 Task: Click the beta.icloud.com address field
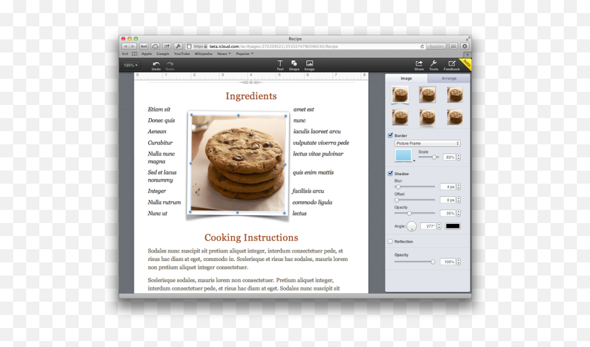tap(307, 47)
